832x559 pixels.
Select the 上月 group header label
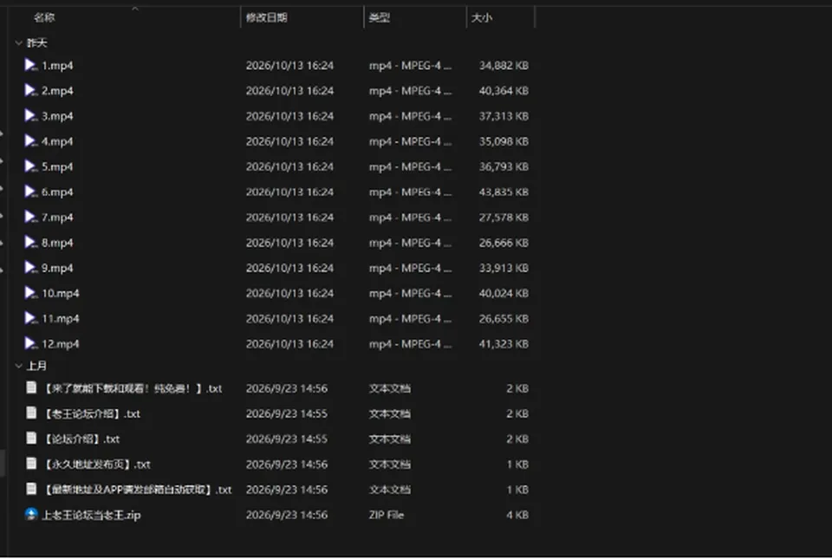tap(36, 366)
